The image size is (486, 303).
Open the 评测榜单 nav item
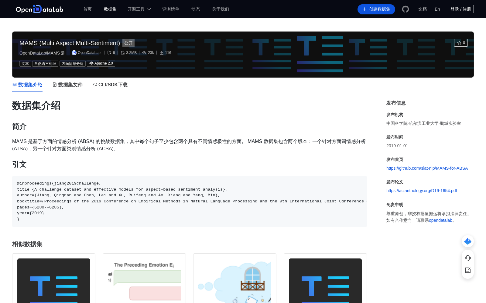[x=171, y=9]
